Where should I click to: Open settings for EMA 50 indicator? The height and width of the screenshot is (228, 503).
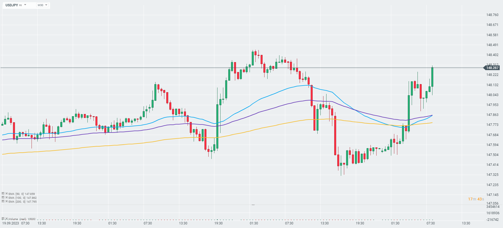[x=3, y=194]
